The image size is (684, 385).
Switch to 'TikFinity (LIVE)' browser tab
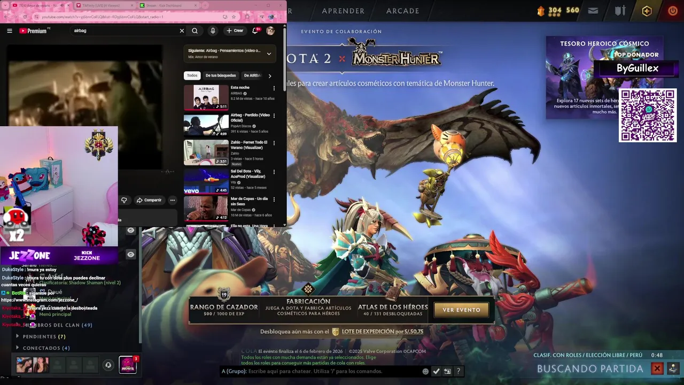[104, 5]
